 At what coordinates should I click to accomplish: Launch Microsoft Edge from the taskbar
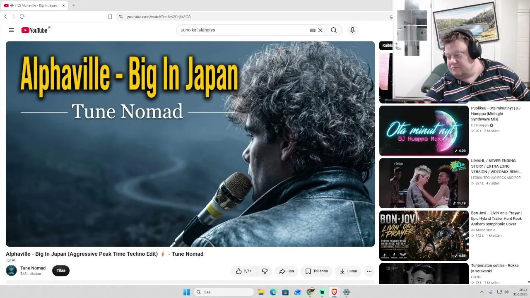273,292
